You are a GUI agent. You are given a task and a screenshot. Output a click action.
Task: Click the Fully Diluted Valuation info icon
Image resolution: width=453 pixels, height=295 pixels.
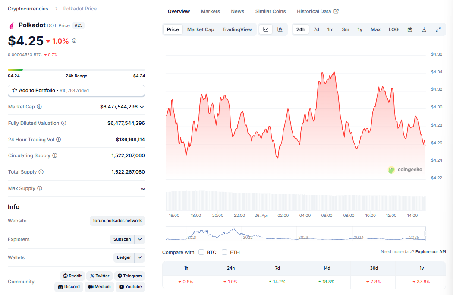[63, 123]
